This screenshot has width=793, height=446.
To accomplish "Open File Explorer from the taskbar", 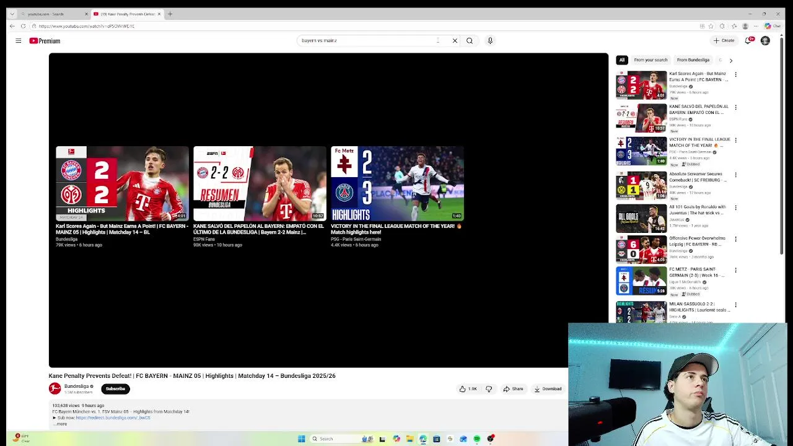I will (x=410, y=439).
